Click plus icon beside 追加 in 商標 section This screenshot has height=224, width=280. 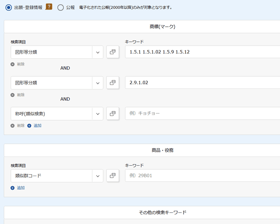[x=29, y=126]
